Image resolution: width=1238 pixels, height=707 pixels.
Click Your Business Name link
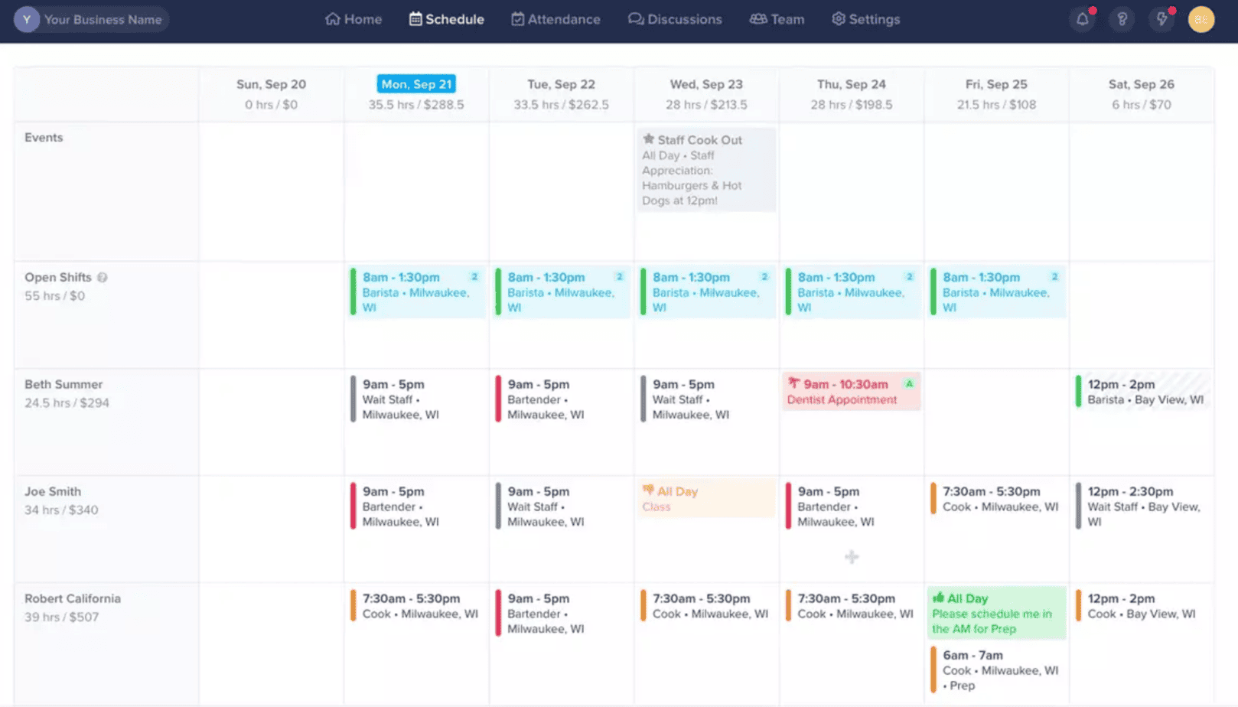click(103, 19)
